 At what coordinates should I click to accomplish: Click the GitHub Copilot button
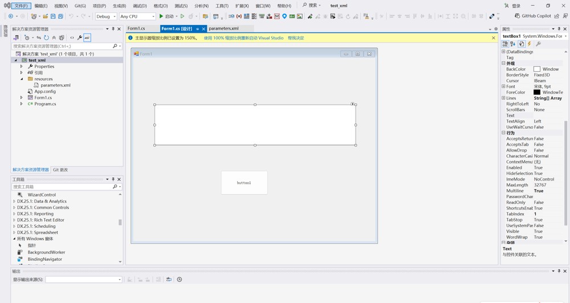[533, 16]
